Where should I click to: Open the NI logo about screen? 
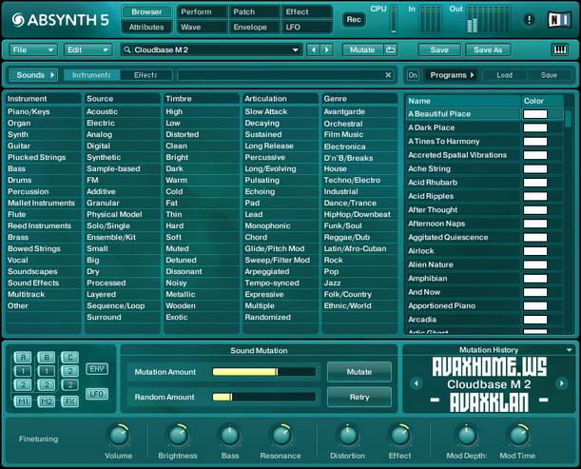[559, 19]
